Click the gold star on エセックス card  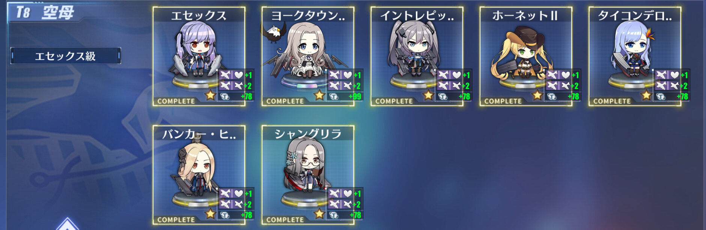[x=211, y=95]
